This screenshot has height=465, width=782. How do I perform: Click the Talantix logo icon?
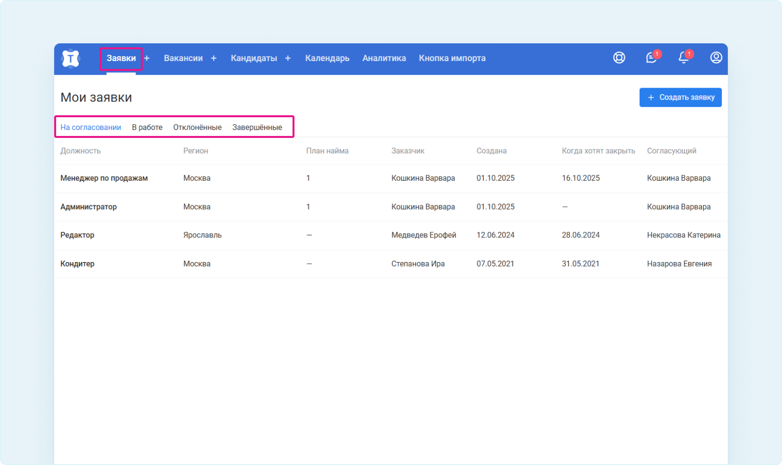(70, 59)
